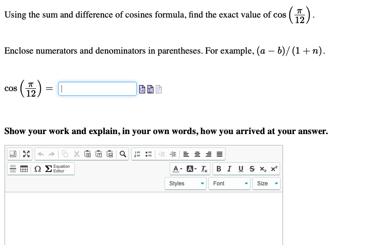Click the Cut scissors icon
Image resolution: width=373 pixels, height=245 pixels.
76,154
